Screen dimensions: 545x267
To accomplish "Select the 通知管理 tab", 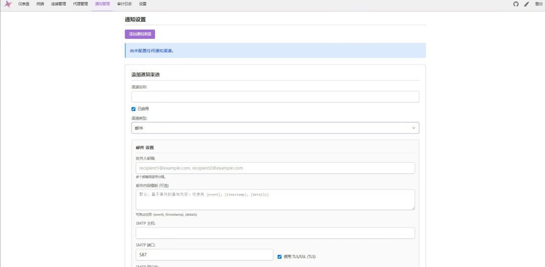I will click(x=102, y=4).
